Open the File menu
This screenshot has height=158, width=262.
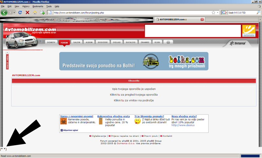[x=3, y=6]
